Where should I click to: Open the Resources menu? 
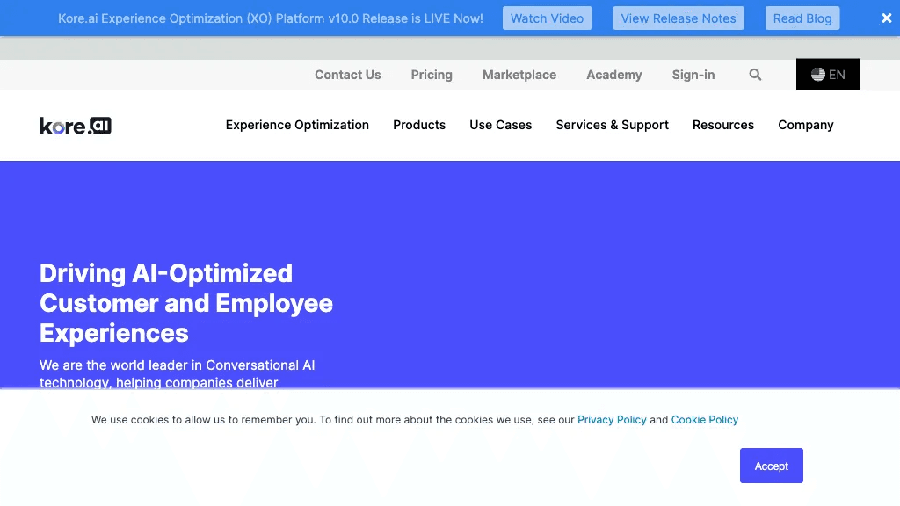[722, 125]
